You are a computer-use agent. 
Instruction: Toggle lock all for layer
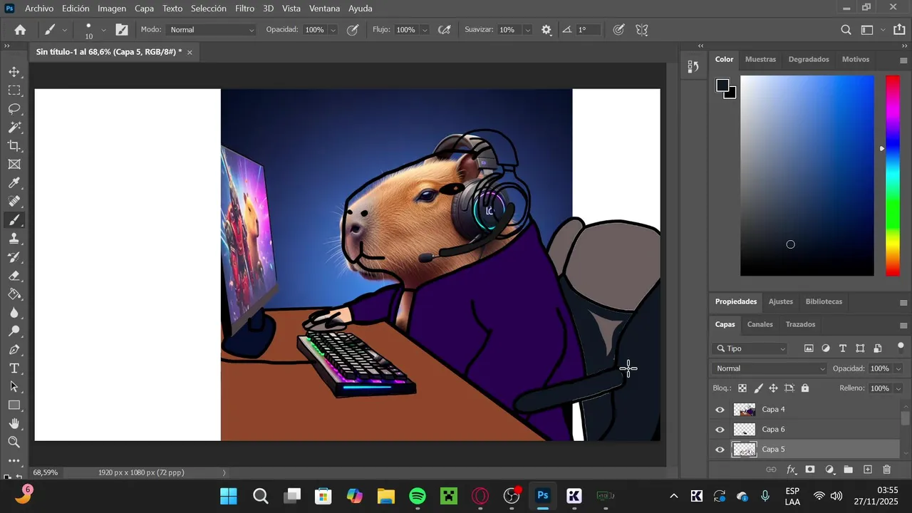(805, 388)
